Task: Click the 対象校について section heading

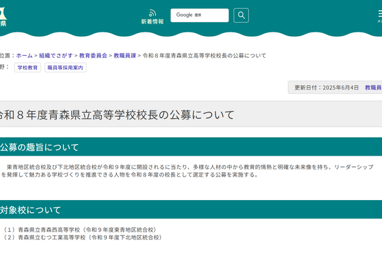Action: pyautogui.click(x=31, y=210)
